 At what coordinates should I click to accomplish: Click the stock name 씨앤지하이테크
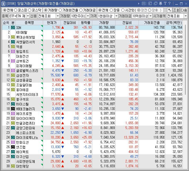(27, 95)
